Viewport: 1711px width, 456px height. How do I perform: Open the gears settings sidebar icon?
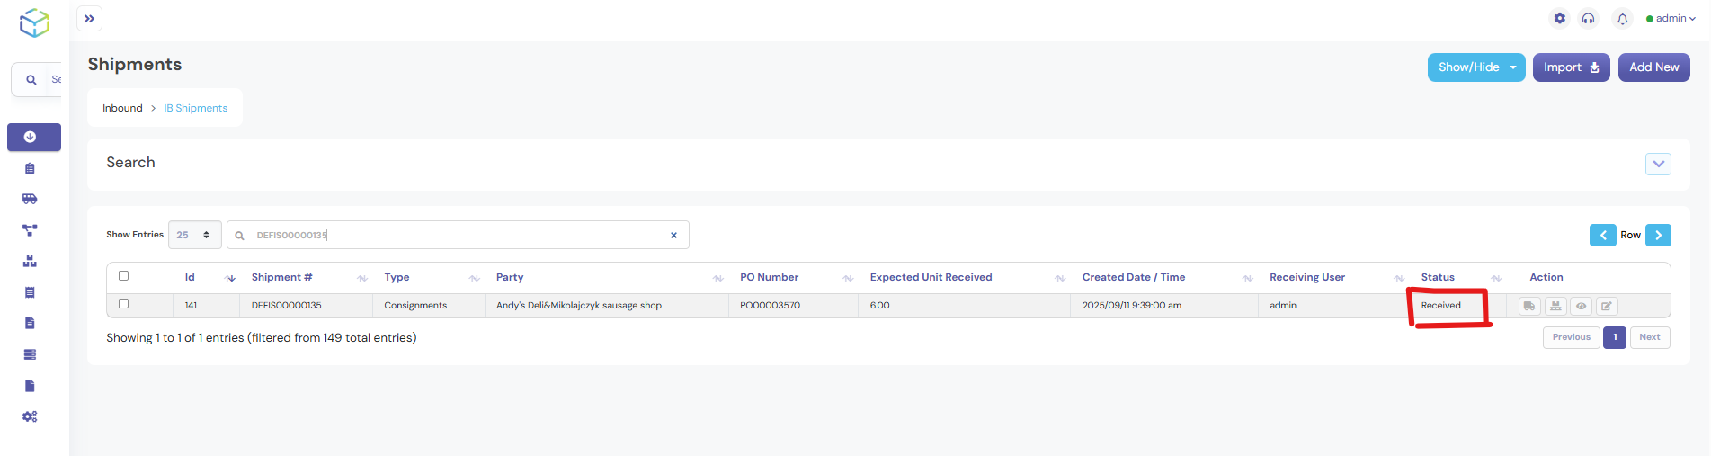tap(30, 416)
